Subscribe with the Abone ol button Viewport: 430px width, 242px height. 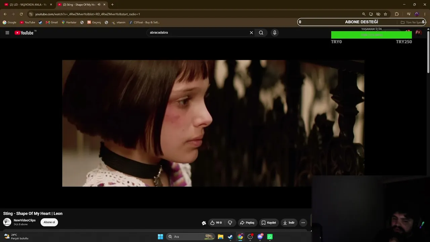[x=49, y=222]
